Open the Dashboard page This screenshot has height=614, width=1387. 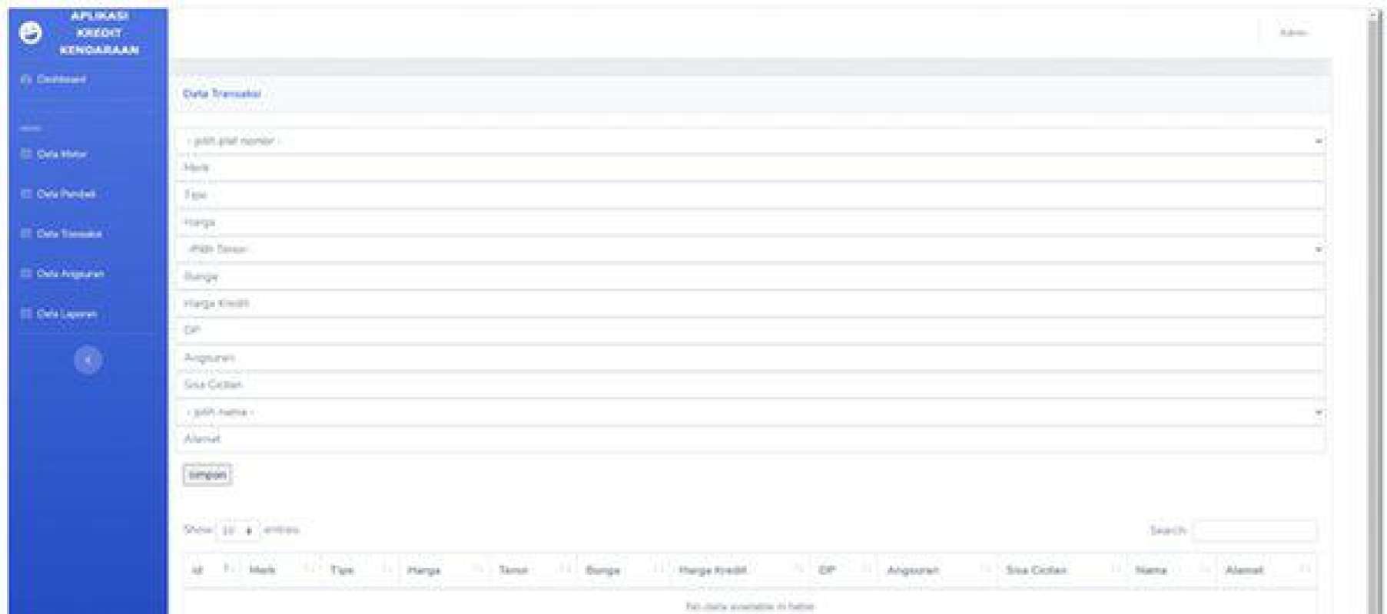point(54,79)
